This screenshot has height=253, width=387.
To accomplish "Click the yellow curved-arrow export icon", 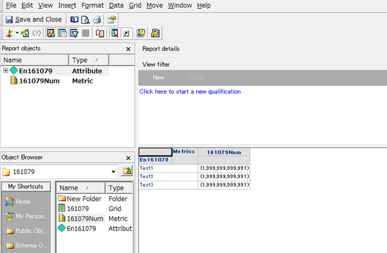I will pos(155,33).
